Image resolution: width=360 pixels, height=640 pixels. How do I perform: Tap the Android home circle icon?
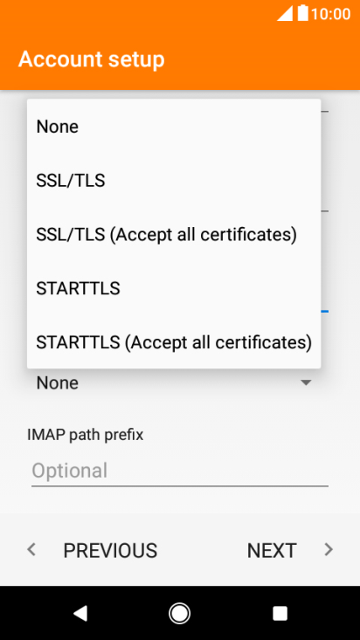[179, 613]
